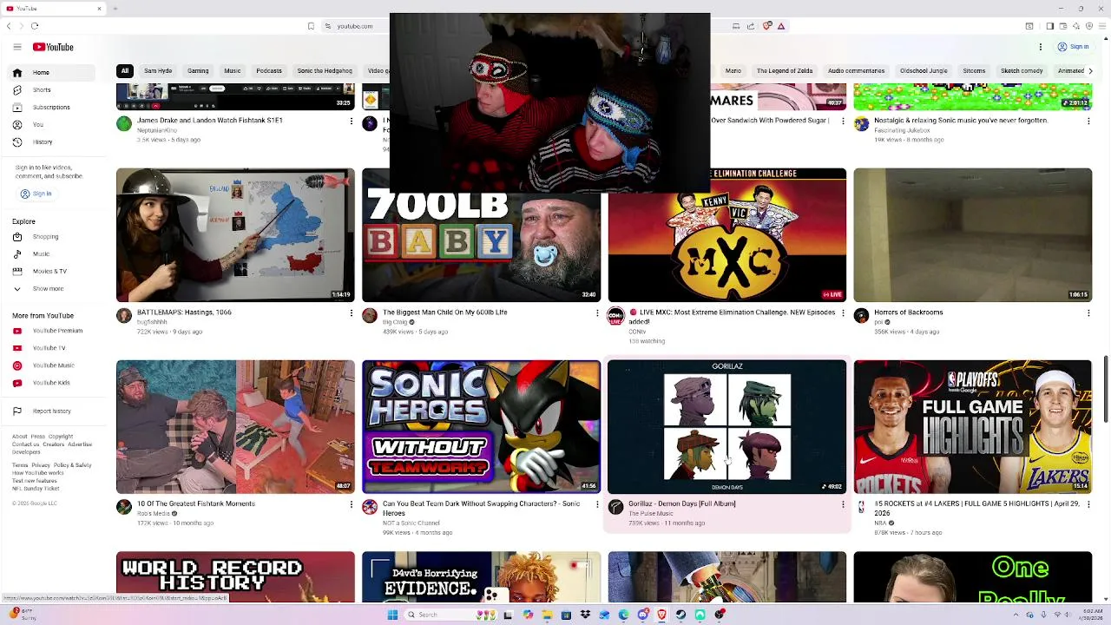Select The Legend of Zelda chip

tap(785, 70)
